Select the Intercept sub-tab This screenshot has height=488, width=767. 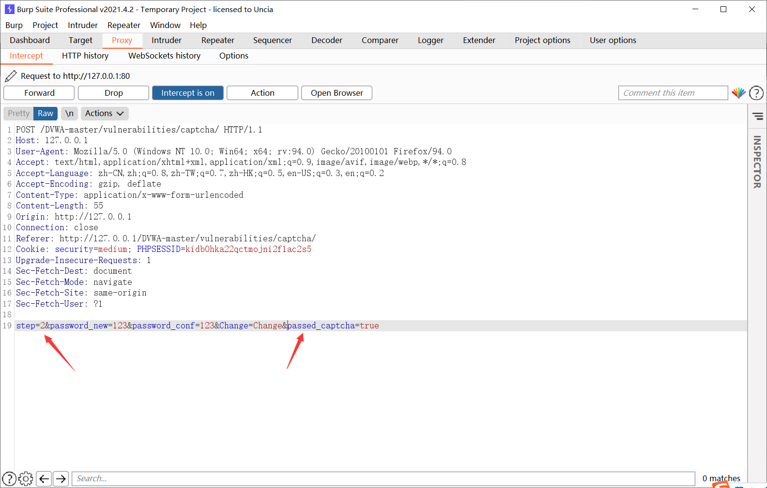26,56
